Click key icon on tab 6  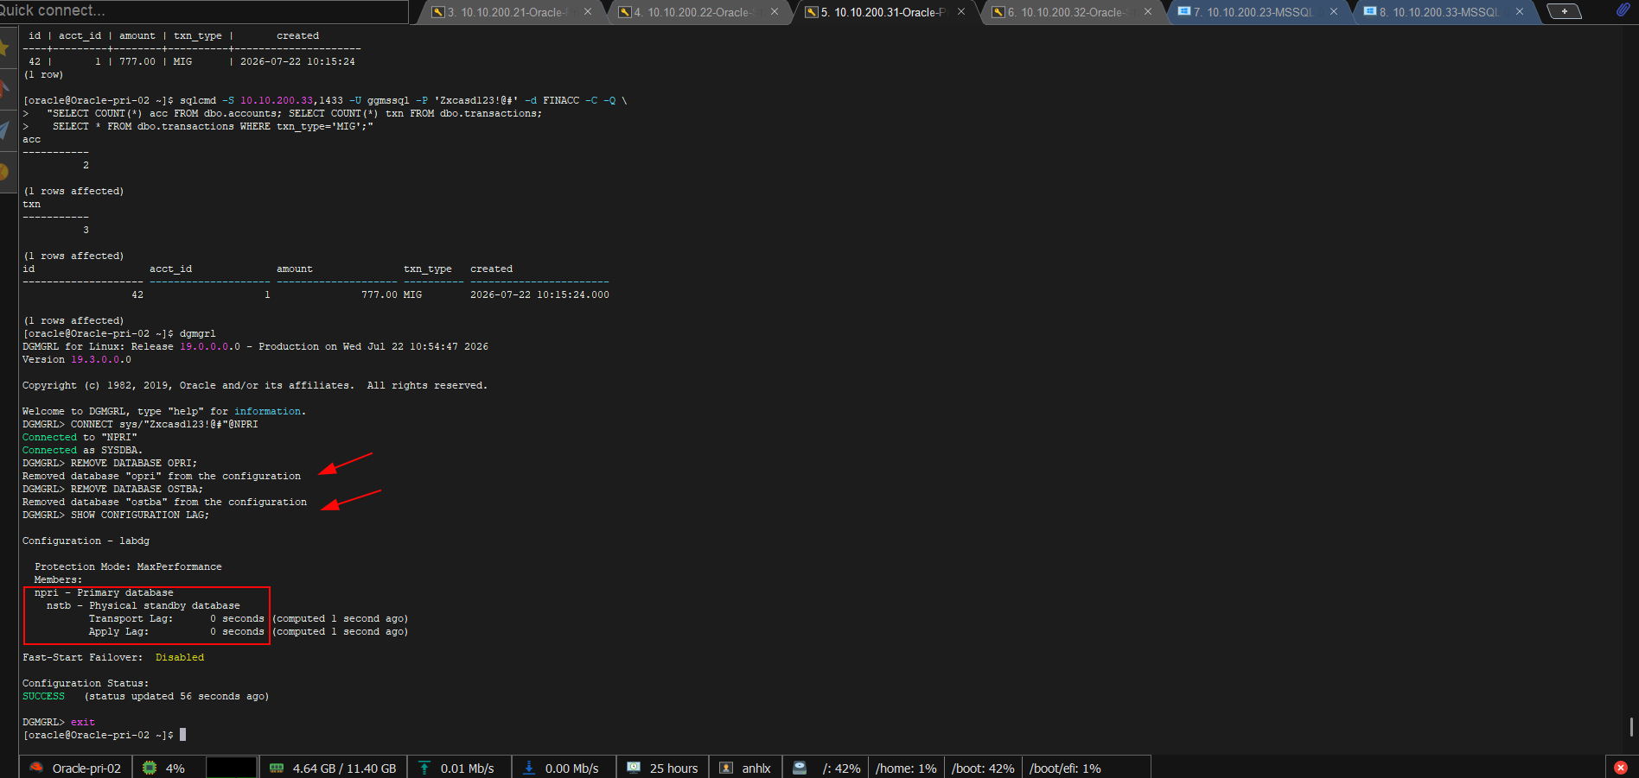click(x=998, y=12)
